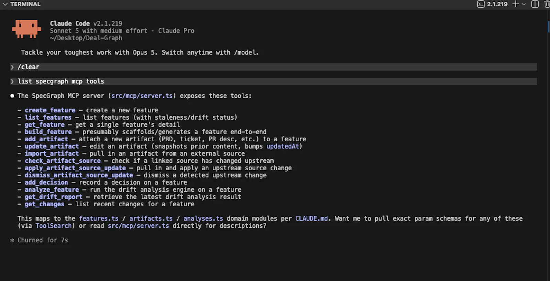Click the TERMINAL panel title

tap(25, 4)
